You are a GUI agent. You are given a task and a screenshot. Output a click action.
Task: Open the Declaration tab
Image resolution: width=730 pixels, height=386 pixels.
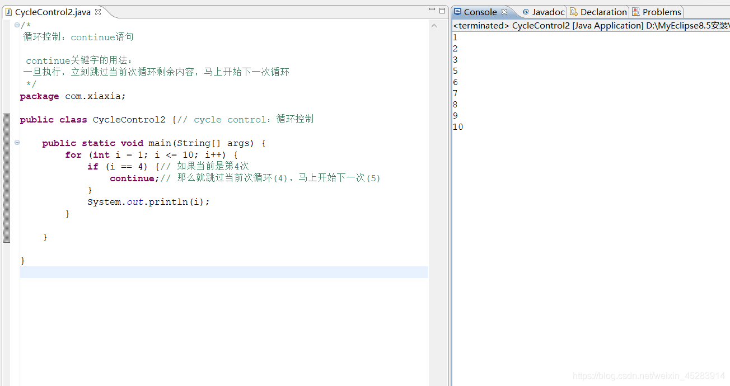pyautogui.click(x=603, y=12)
